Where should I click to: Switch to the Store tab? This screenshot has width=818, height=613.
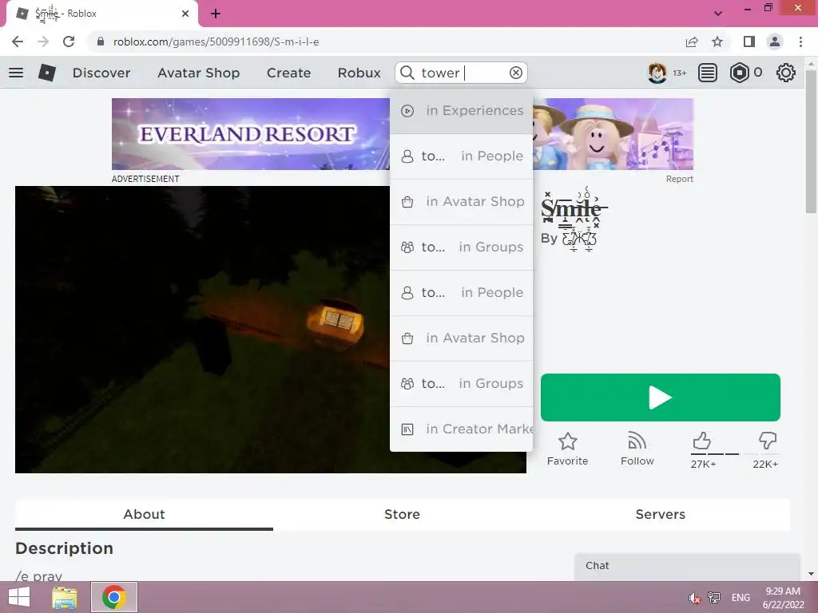(x=402, y=515)
